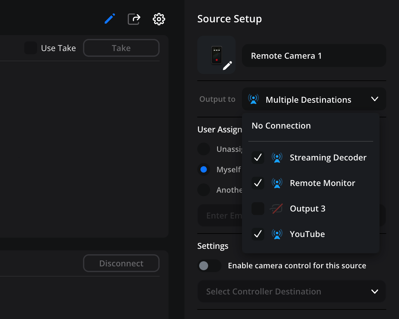The image size is (399, 319).
Task: Click the blue pencil edit icon
Action: click(x=110, y=19)
